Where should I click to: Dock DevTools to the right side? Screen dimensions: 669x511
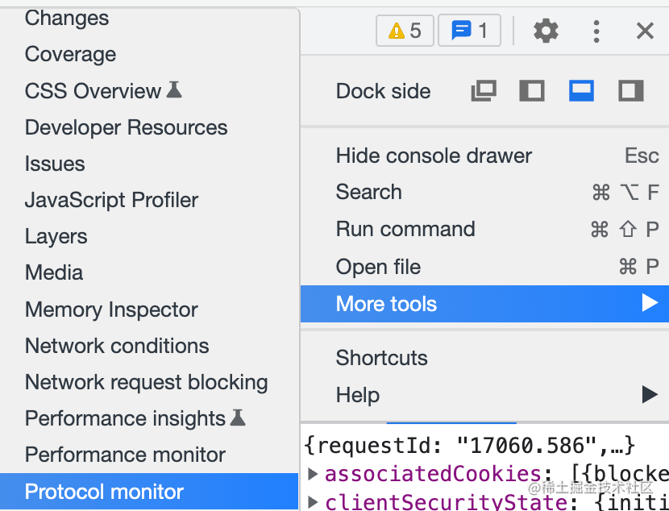click(630, 91)
